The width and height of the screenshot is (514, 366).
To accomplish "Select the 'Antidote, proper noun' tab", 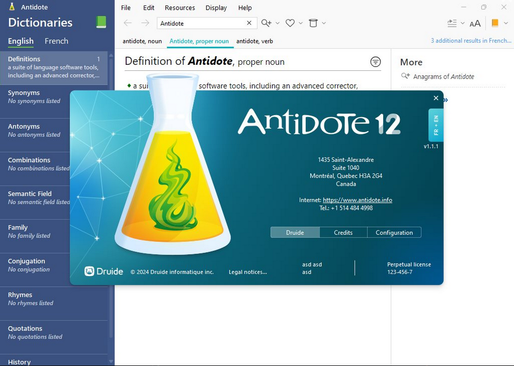I will [x=199, y=41].
